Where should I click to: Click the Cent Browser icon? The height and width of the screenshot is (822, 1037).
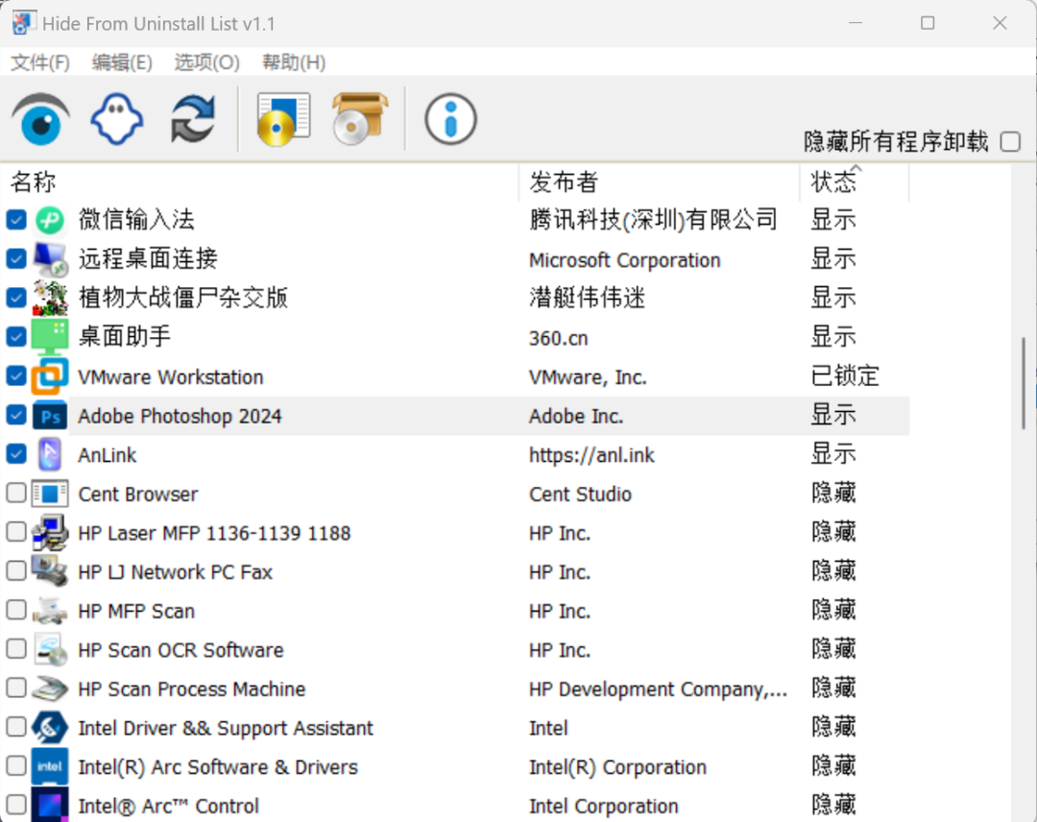(50, 494)
